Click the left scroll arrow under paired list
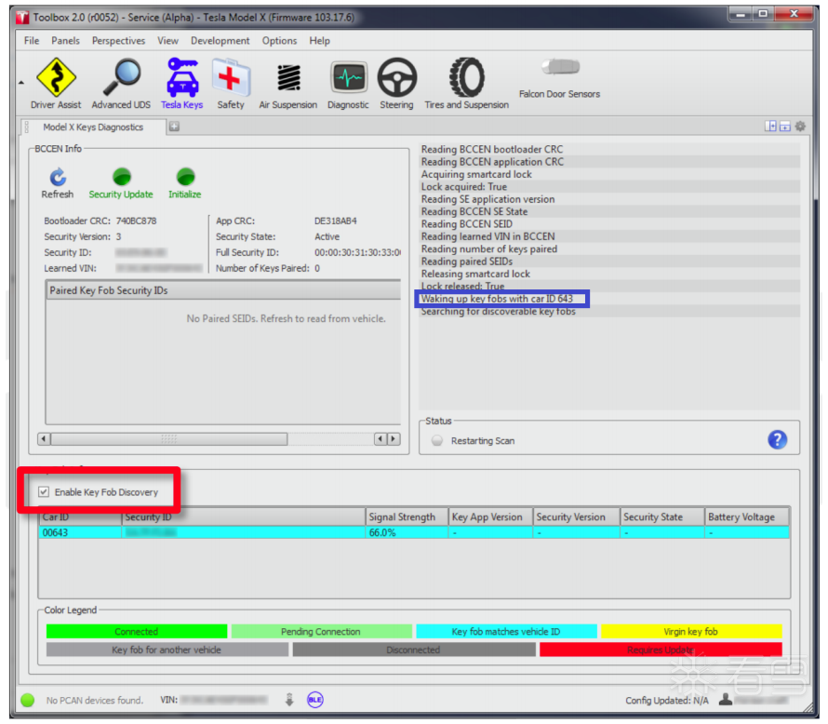The image size is (828, 724). coord(44,439)
